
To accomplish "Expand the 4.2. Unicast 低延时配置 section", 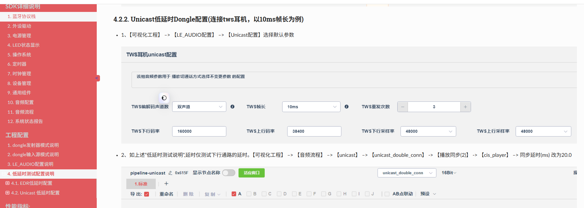I will tap(7, 193).
